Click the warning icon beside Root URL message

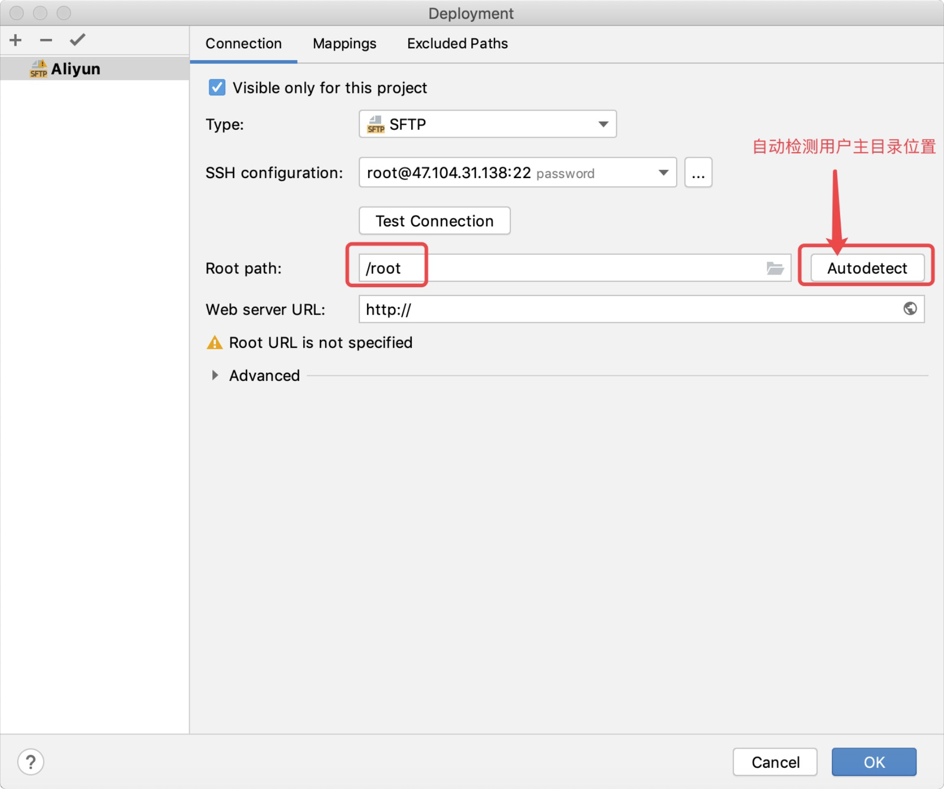point(214,343)
